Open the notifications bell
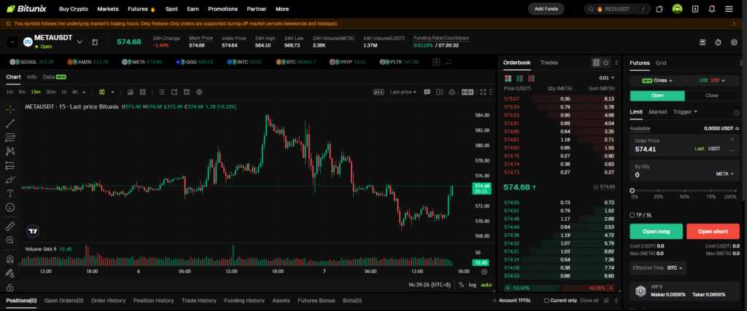This screenshot has width=747, height=311. (712, 9)
